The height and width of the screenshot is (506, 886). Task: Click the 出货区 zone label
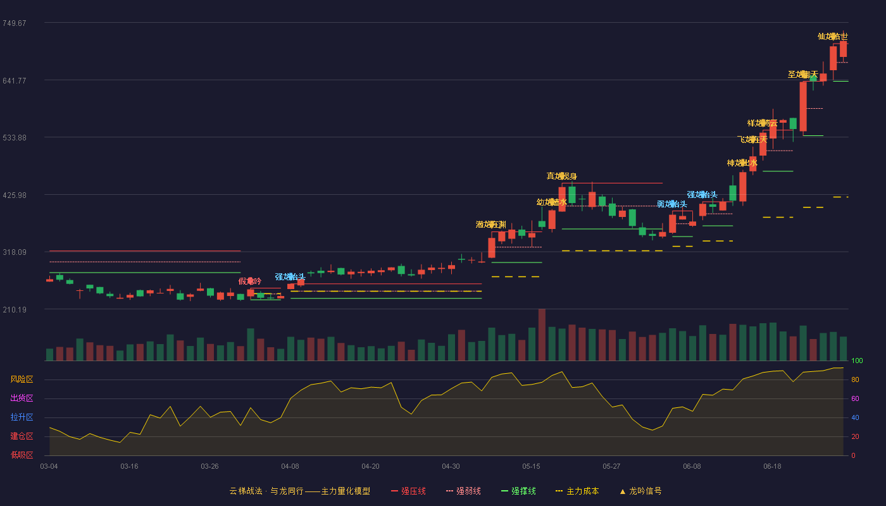pos(22,398)
